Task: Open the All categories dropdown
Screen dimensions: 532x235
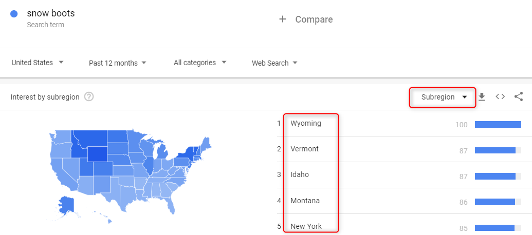Action: [200, 63]
